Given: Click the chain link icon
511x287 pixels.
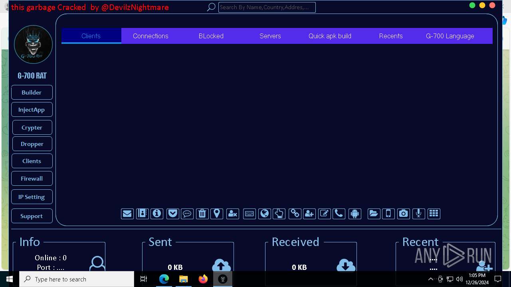Looking at the screenshot, I should click(x=295, y=214).
